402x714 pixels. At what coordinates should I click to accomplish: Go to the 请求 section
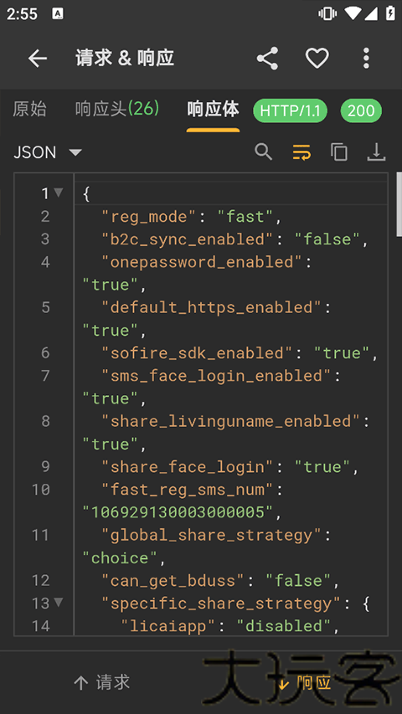tap(101, 682)
